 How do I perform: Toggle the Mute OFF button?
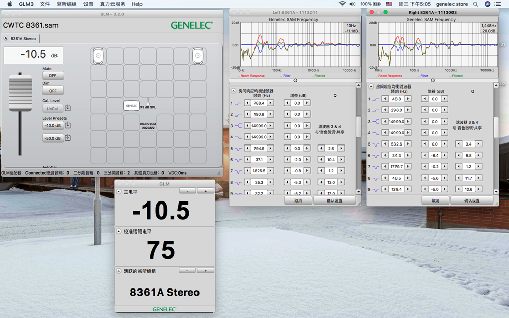(52, 75)
